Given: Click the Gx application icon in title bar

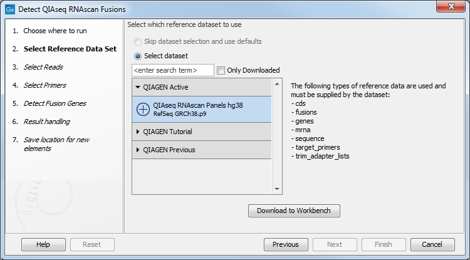Looking at the screenshot, I should (10, 9).
